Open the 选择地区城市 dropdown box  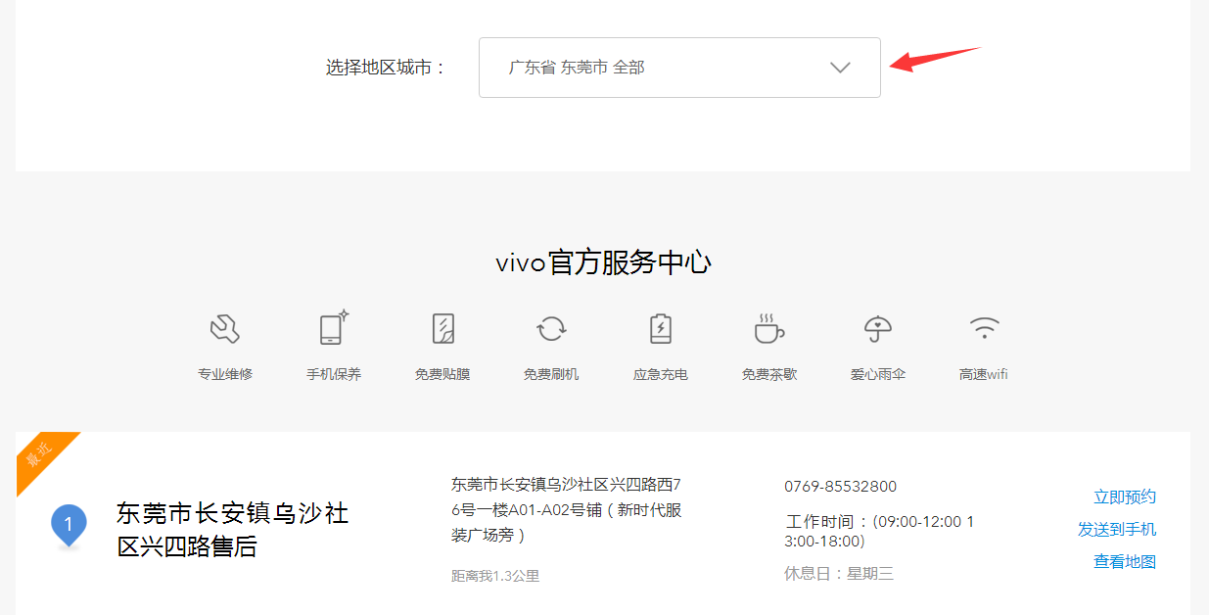point(679,68)
